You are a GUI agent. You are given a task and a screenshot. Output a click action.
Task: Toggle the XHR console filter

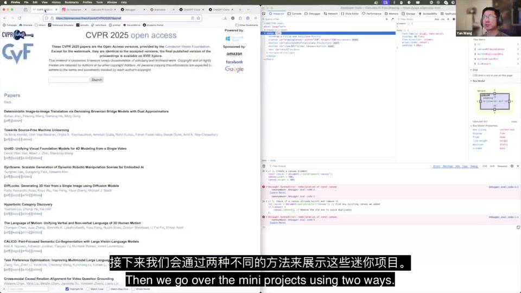[x=492, y=166]
